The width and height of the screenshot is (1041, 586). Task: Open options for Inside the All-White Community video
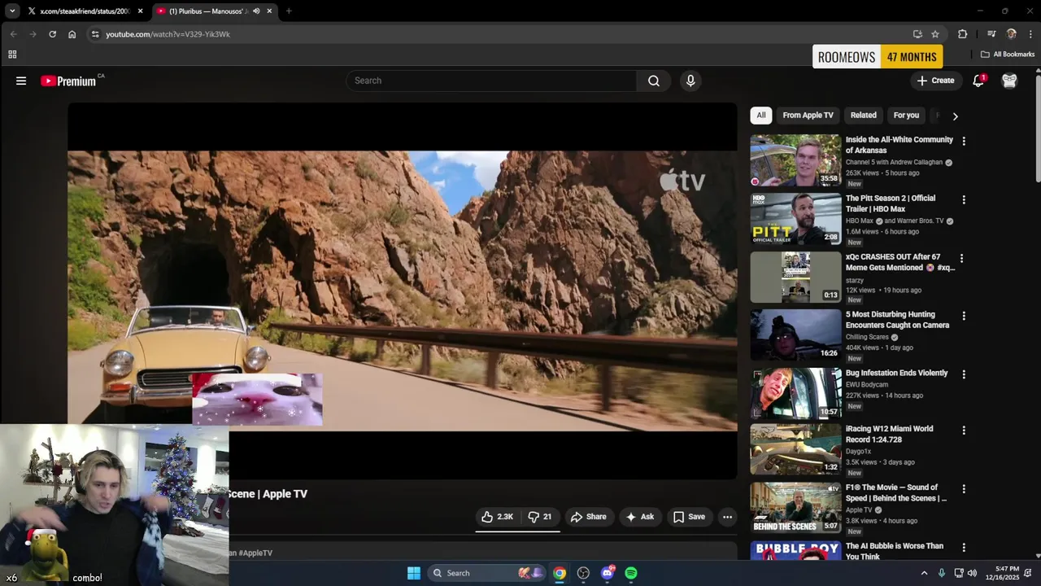click(964, 141)
